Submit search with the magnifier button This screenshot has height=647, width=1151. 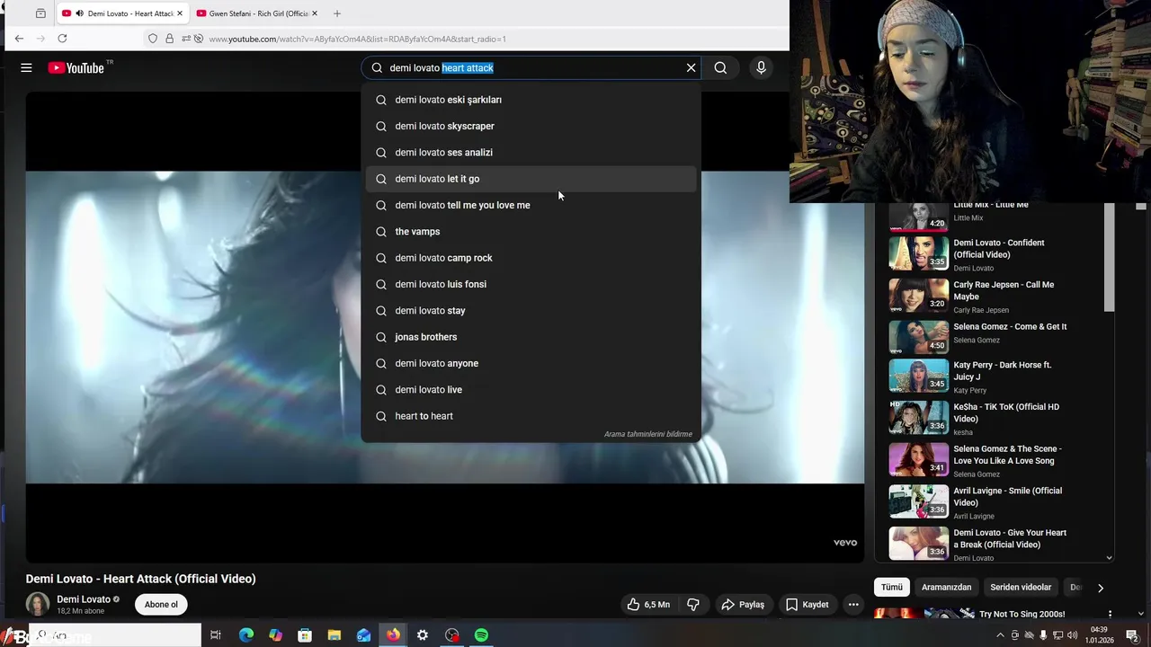[720, 67]
